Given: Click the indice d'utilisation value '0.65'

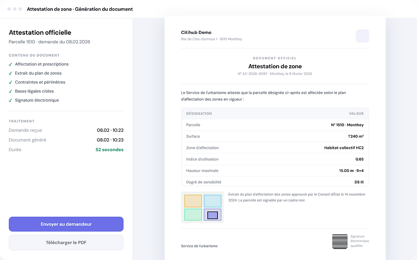Looking at the screenshot, I should tap(360, 159).
